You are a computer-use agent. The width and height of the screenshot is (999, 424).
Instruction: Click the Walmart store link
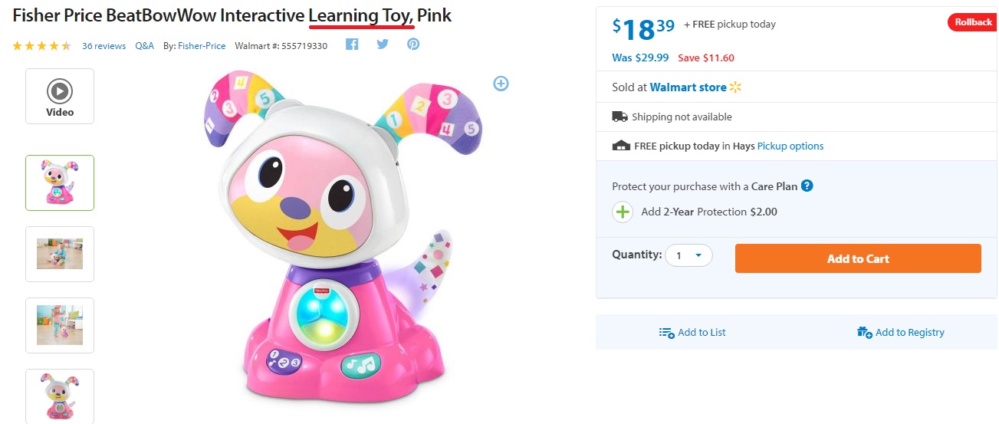688,87
